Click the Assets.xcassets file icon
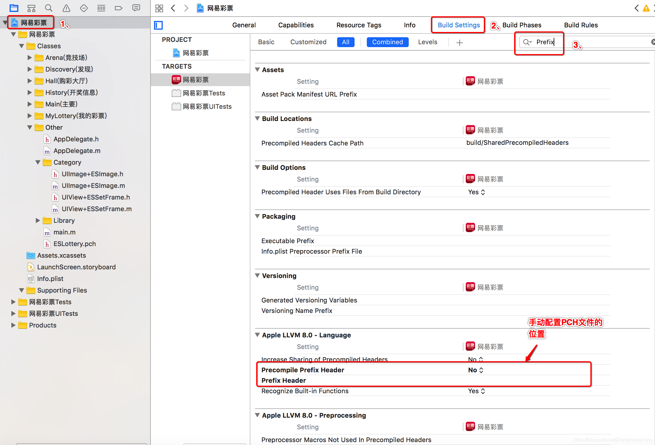Image resolution: width=655 pixels, height=445 pixels. (x=31, y=255)
